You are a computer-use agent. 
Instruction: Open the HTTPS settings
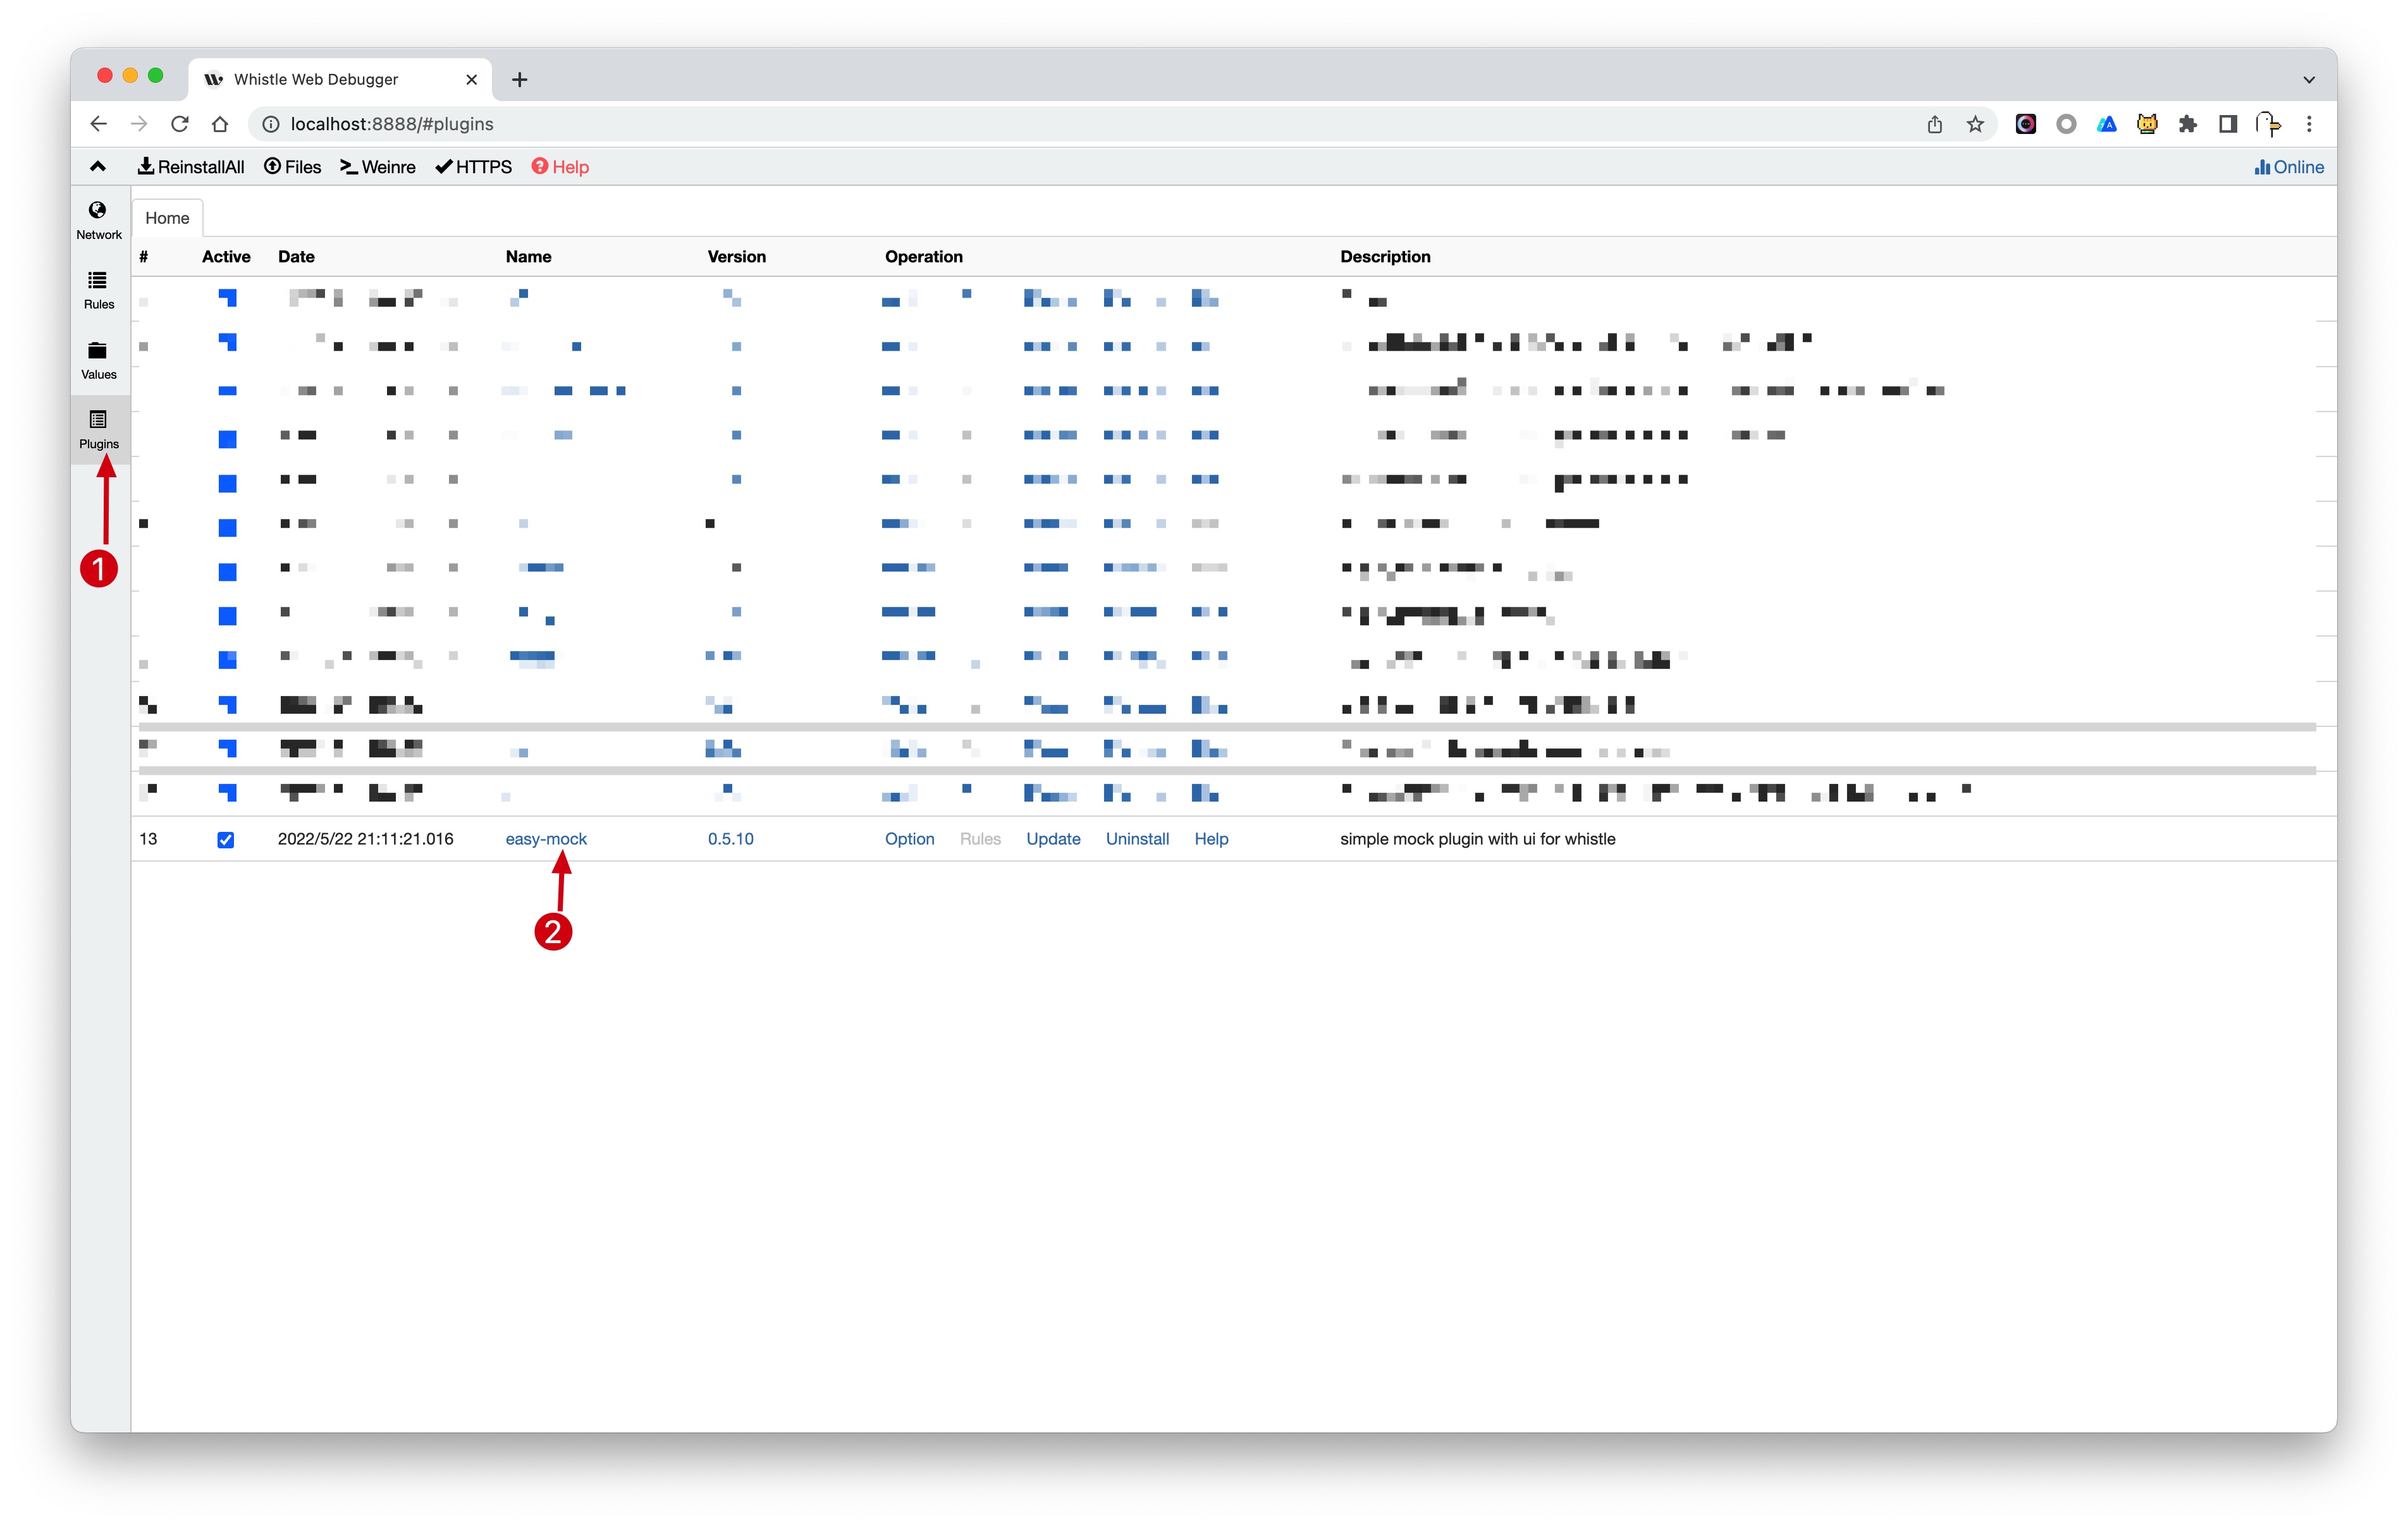474,167
